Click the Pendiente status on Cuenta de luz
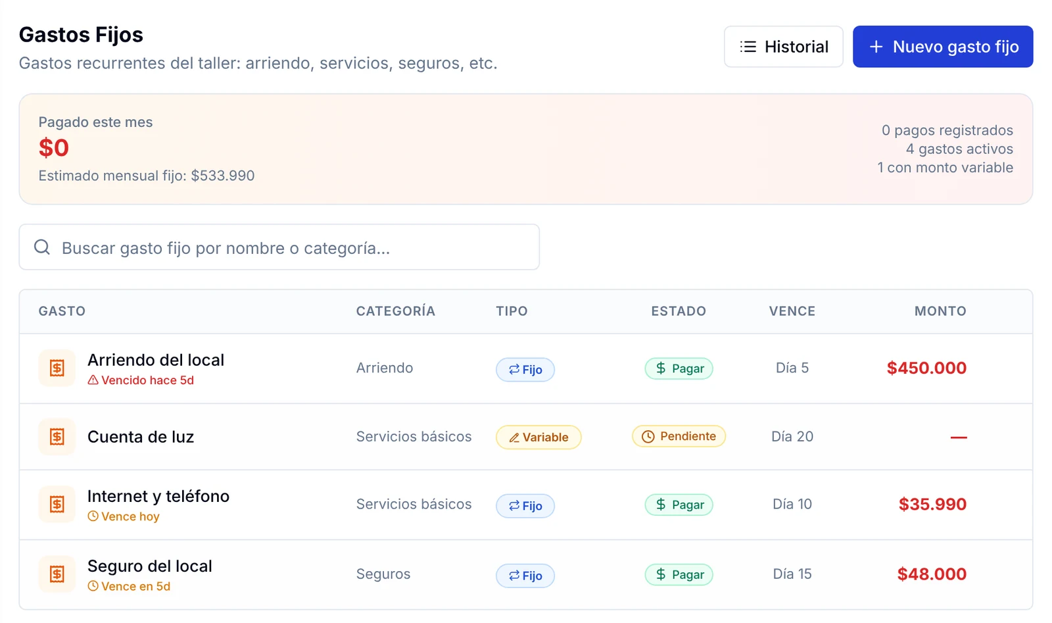This screenshot has width=1052, height=623. point(679,436)
